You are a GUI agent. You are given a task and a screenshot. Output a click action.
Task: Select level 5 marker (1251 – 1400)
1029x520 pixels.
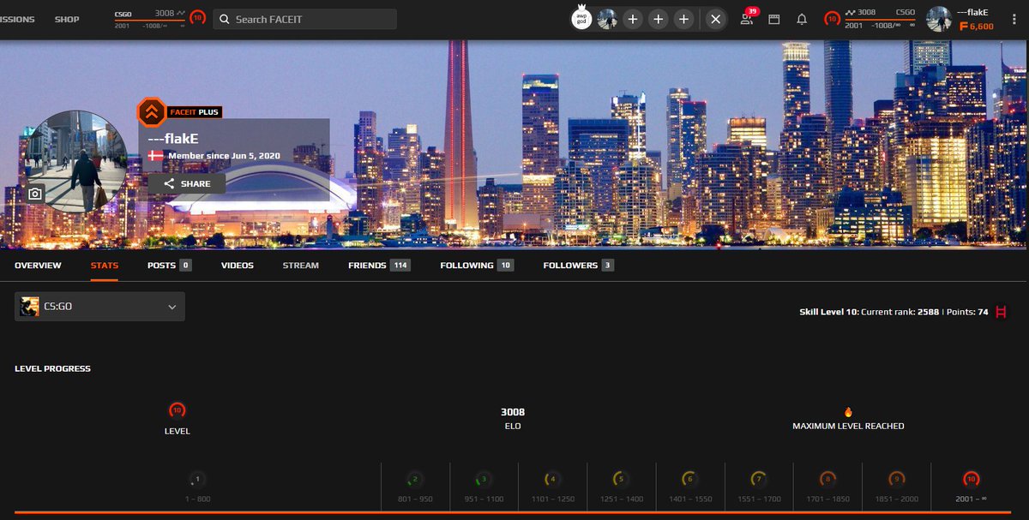coord(621,480)
